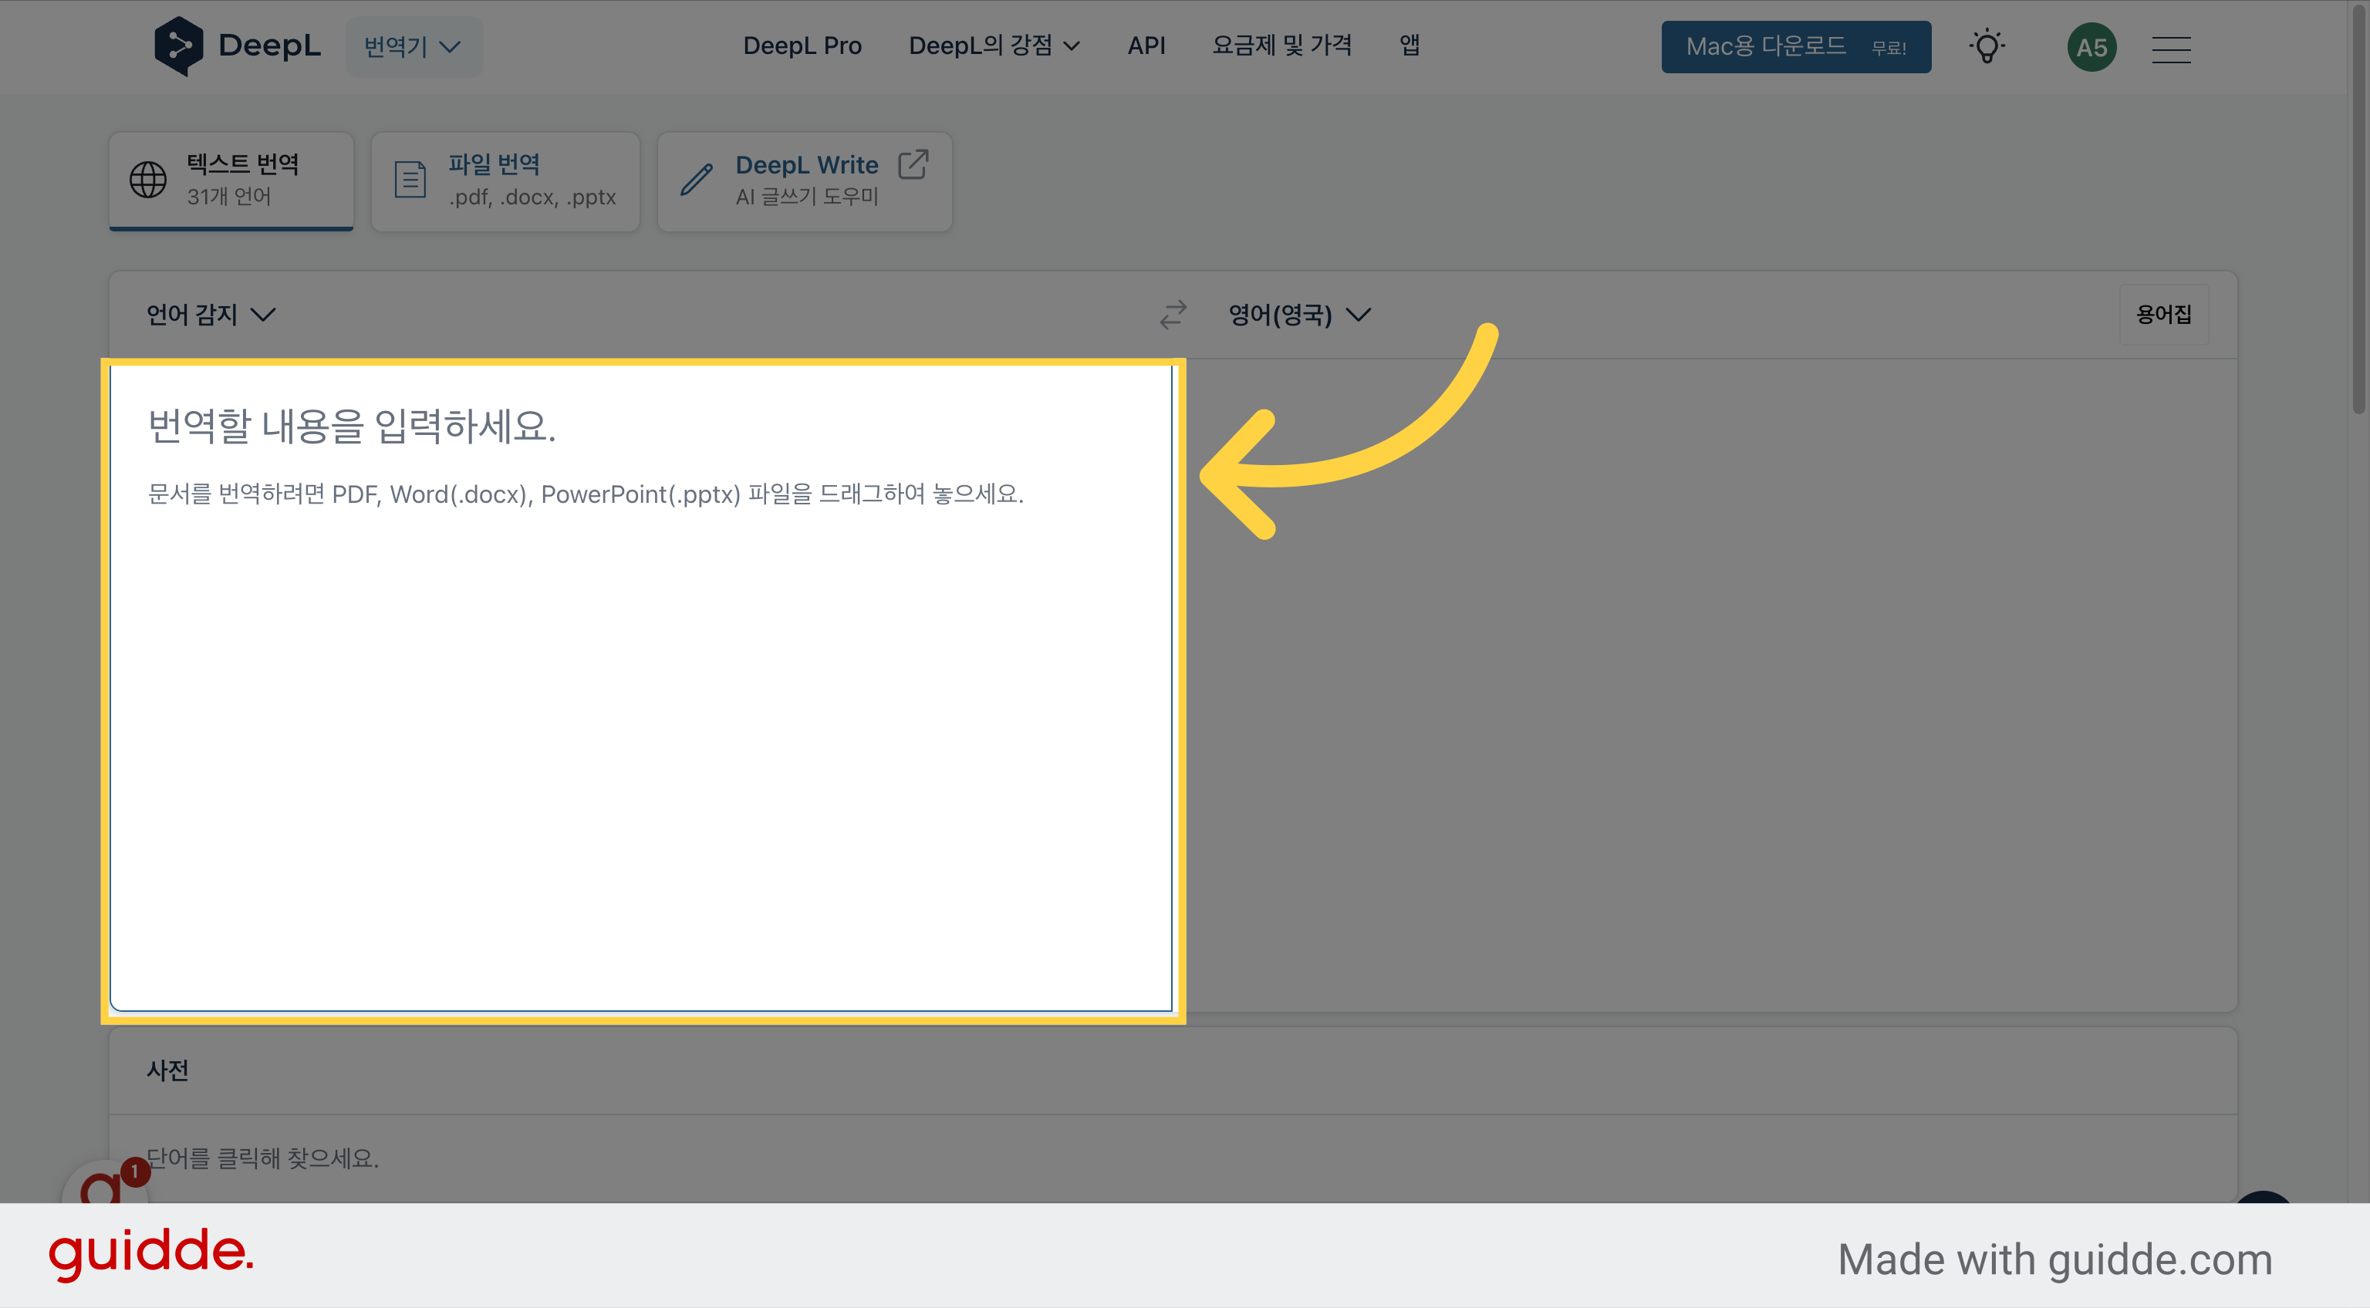The image size is (2370, 1308).
Task: Swap source and target languages
Action: (x=1173, y=315)
